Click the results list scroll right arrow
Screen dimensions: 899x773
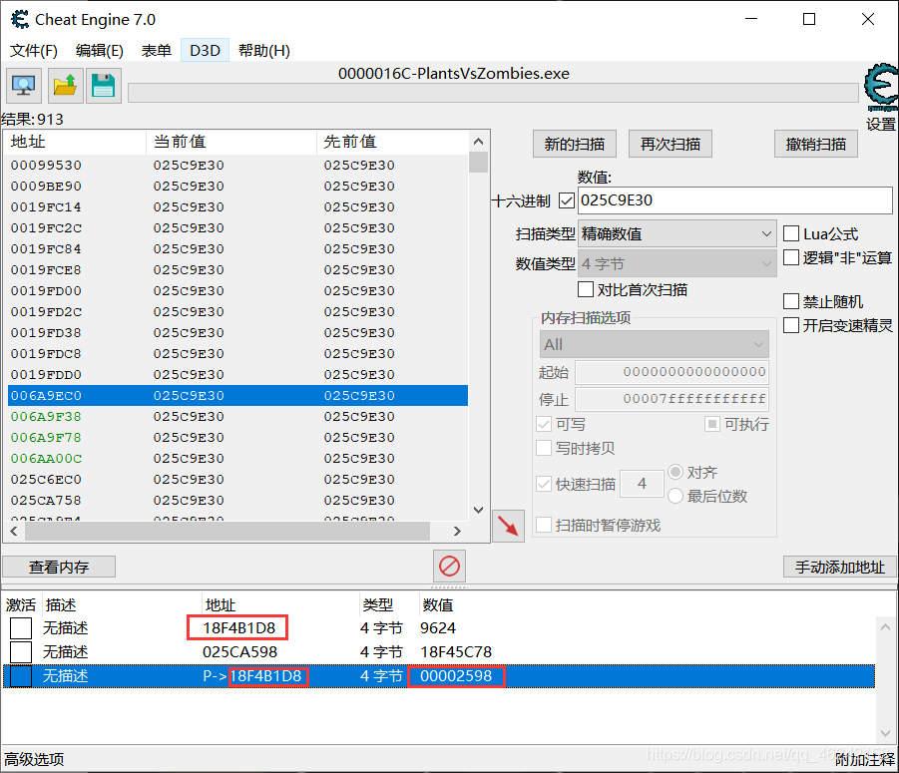pos(457,532)
